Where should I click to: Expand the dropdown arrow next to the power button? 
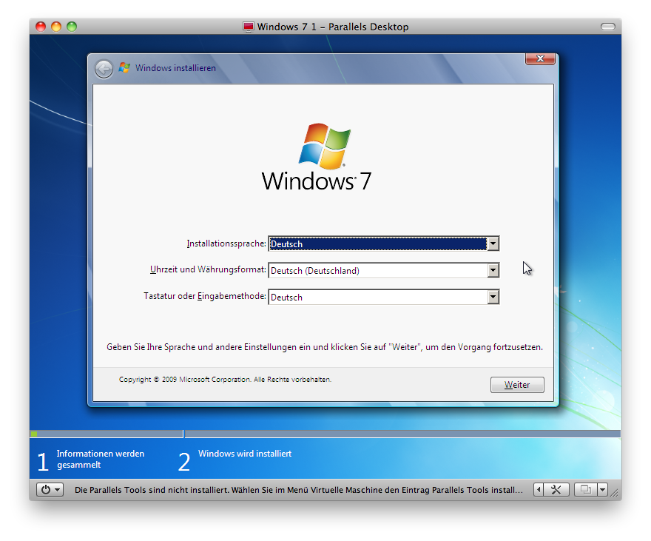pos(58,489)
